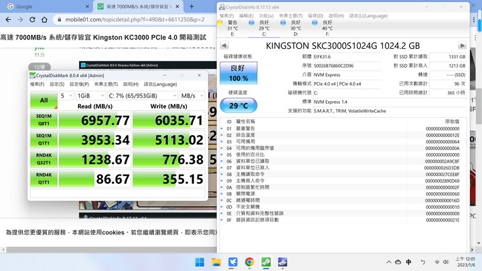Reload the mobile01 page
This screenshot has height=271, width=482.
(32, 19)
